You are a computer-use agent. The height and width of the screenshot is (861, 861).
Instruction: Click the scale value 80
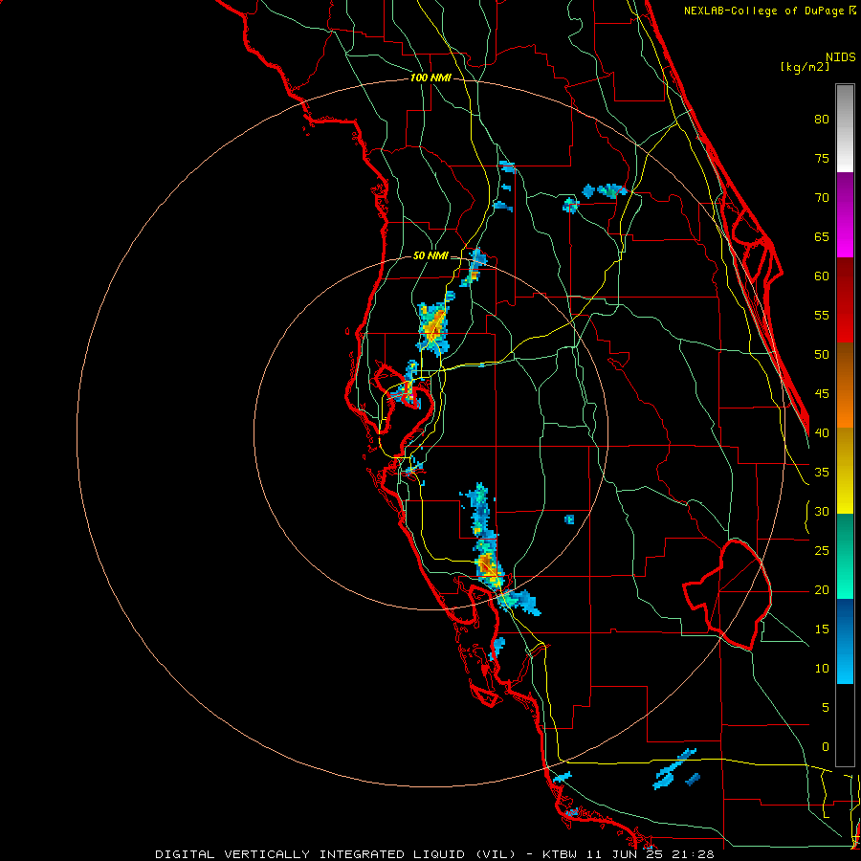[x=822, y=120]
